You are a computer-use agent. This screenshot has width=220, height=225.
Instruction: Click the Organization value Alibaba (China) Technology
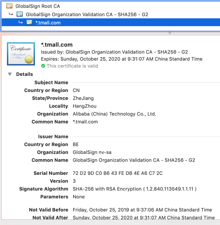click(114, 114)
